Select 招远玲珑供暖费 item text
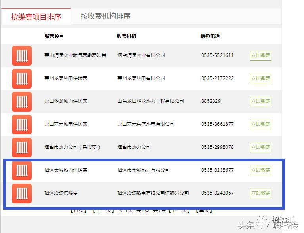 61,193
